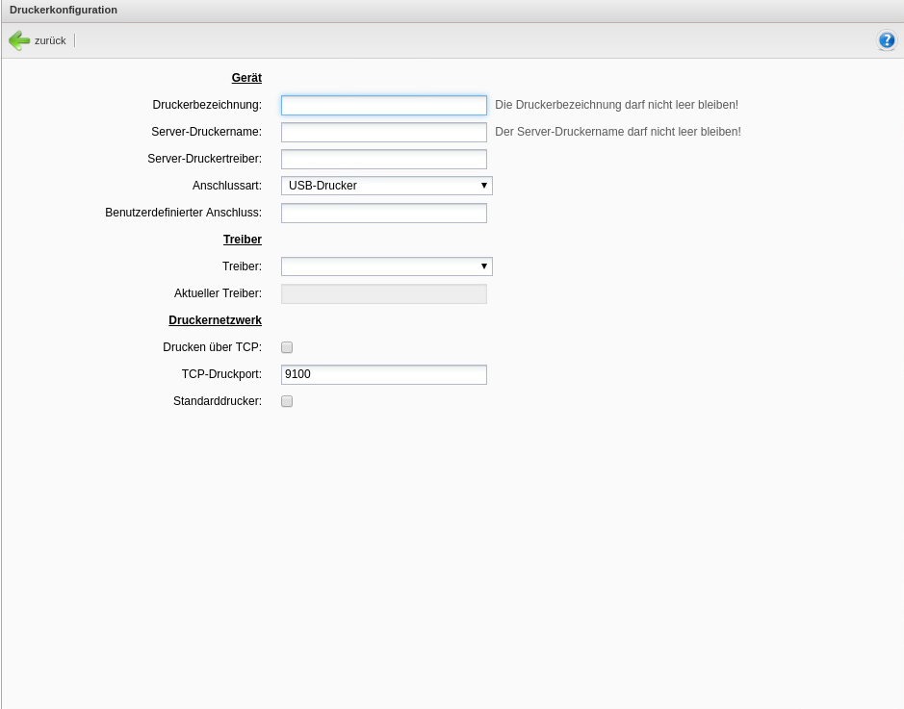Click the 'Gerät' section heading
Image resolution: width=904 pixels, height=709 pixels.
(246, 78)
